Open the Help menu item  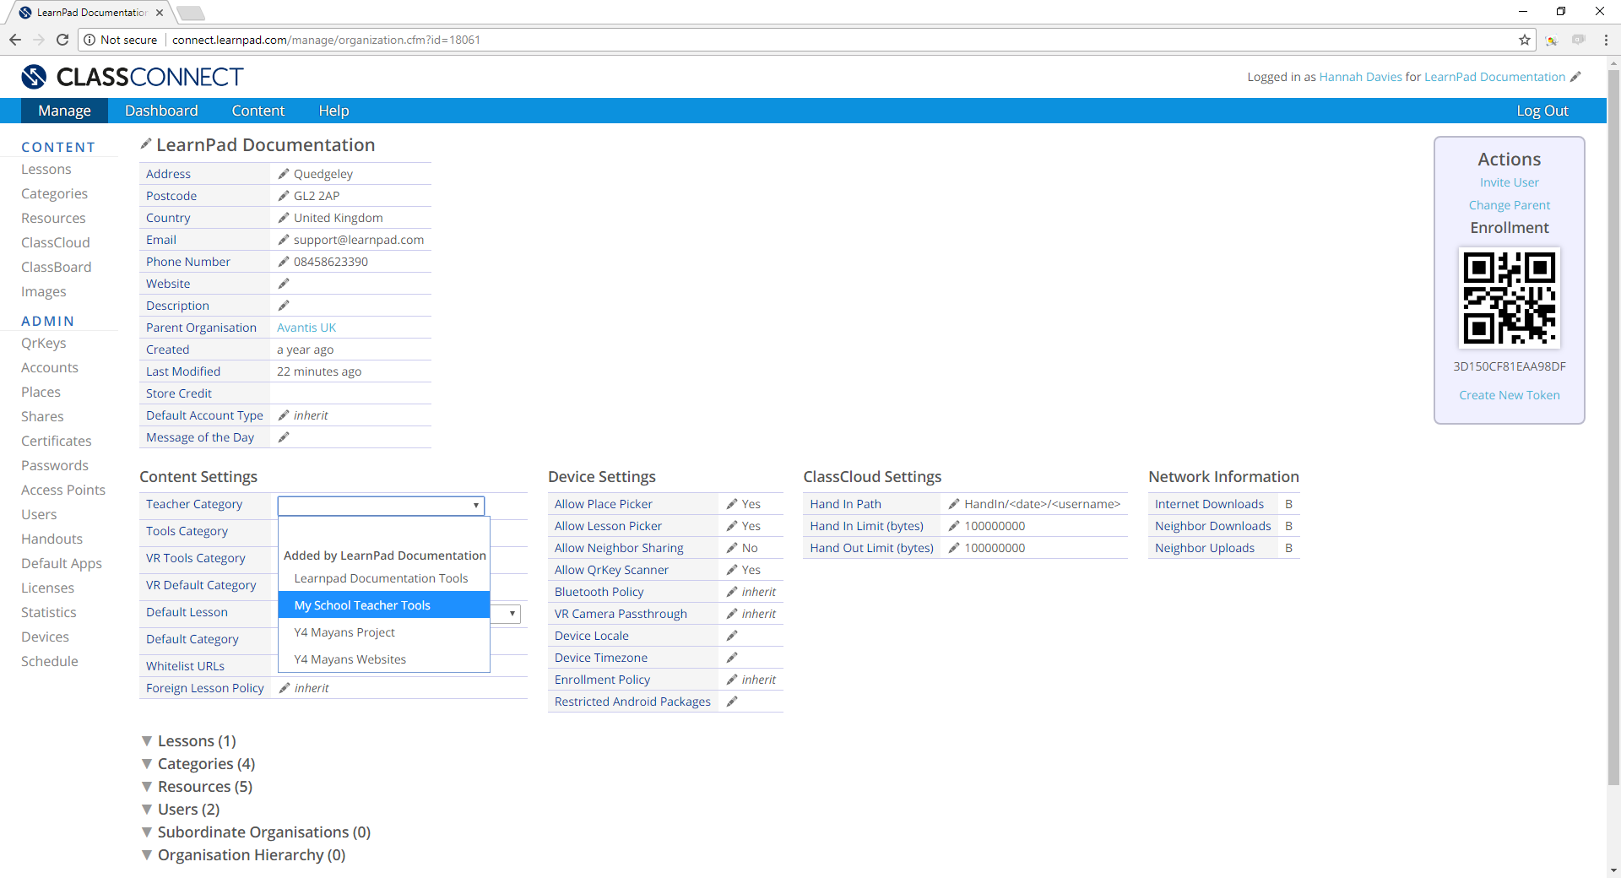(333, 111)
